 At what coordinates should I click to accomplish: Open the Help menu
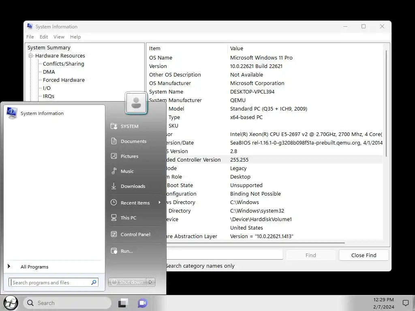click(x=75, y=37)
